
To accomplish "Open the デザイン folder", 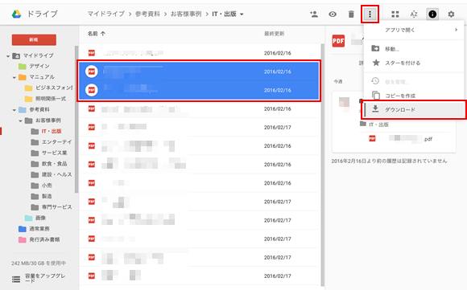I will pos(39,66).
